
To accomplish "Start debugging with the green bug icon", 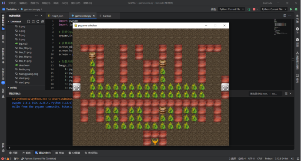I will point(296,9).
